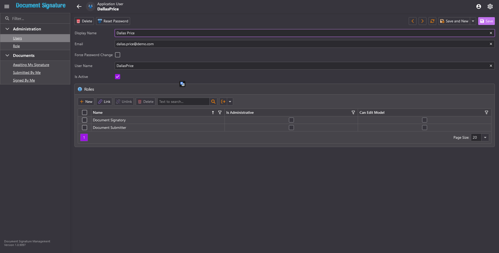499x253 pixels.
Task: Open the settings gear icon
Action: coord(490,6)
